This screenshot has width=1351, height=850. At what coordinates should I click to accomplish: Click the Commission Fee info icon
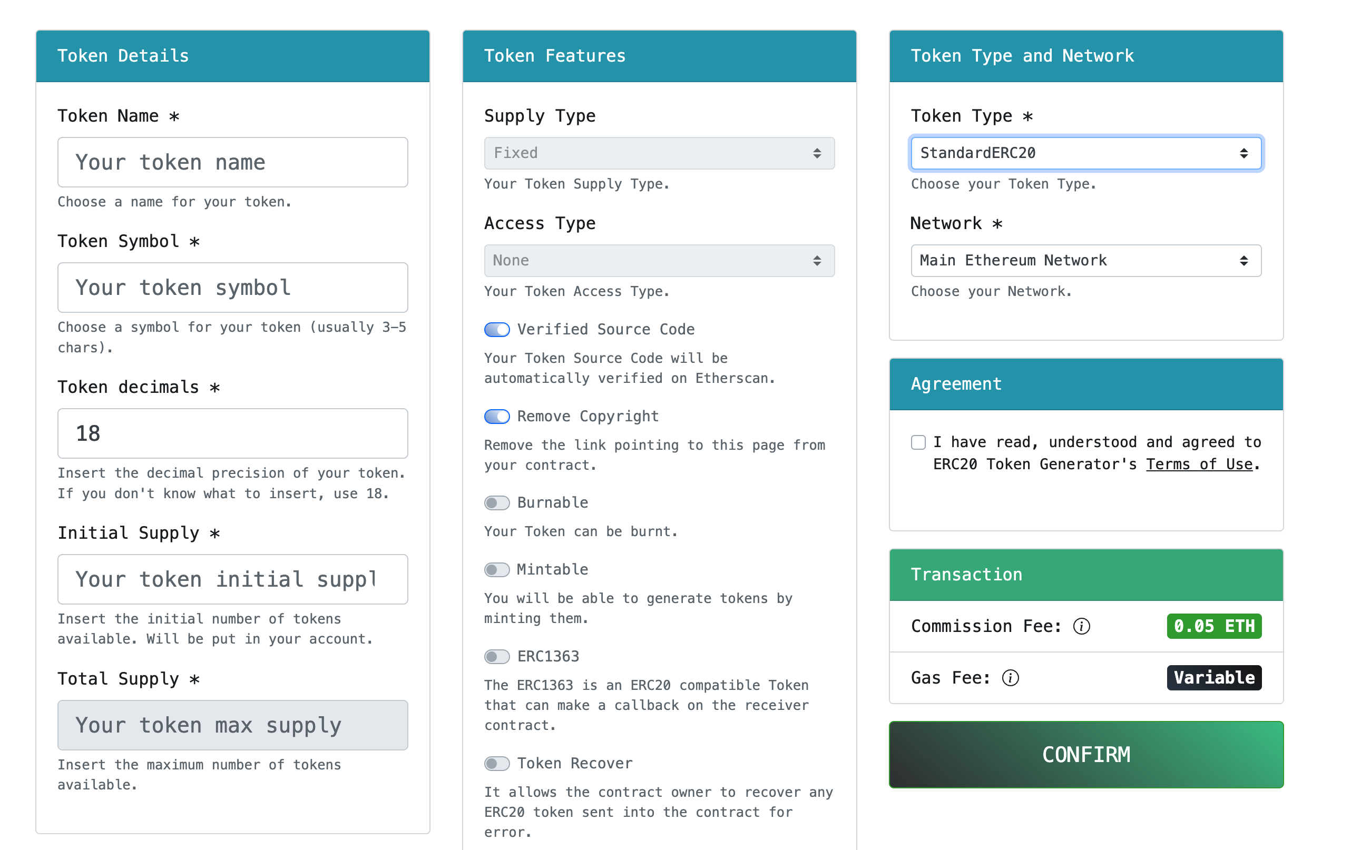[1081, 626]
